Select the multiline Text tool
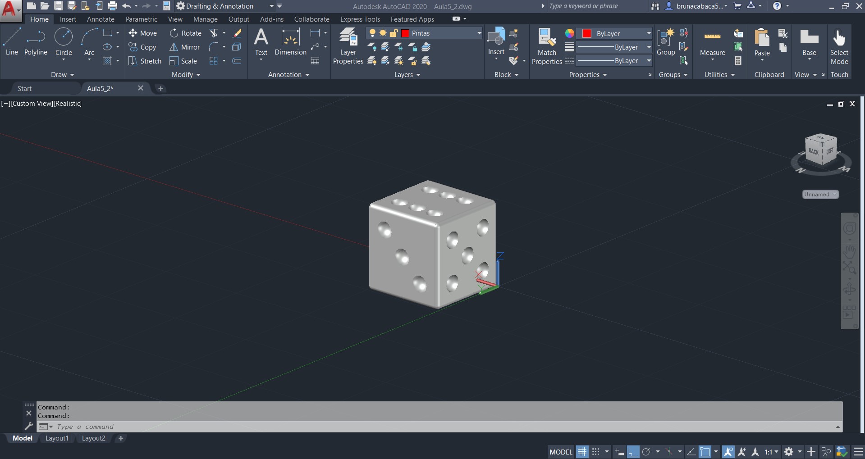Image resolution: width=865 pixels, height=459 pixels. click(261, 41)
